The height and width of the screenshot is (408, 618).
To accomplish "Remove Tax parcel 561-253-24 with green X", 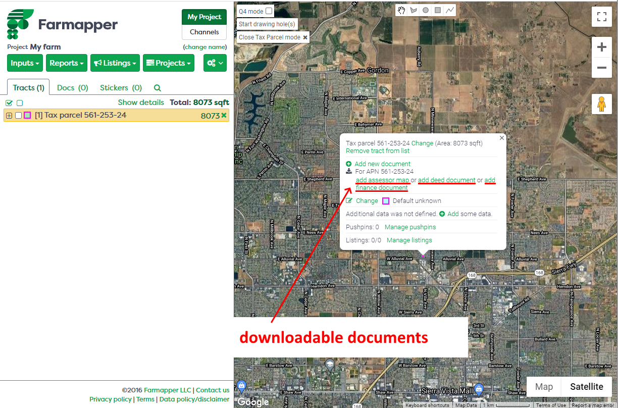I will [224, 115].
